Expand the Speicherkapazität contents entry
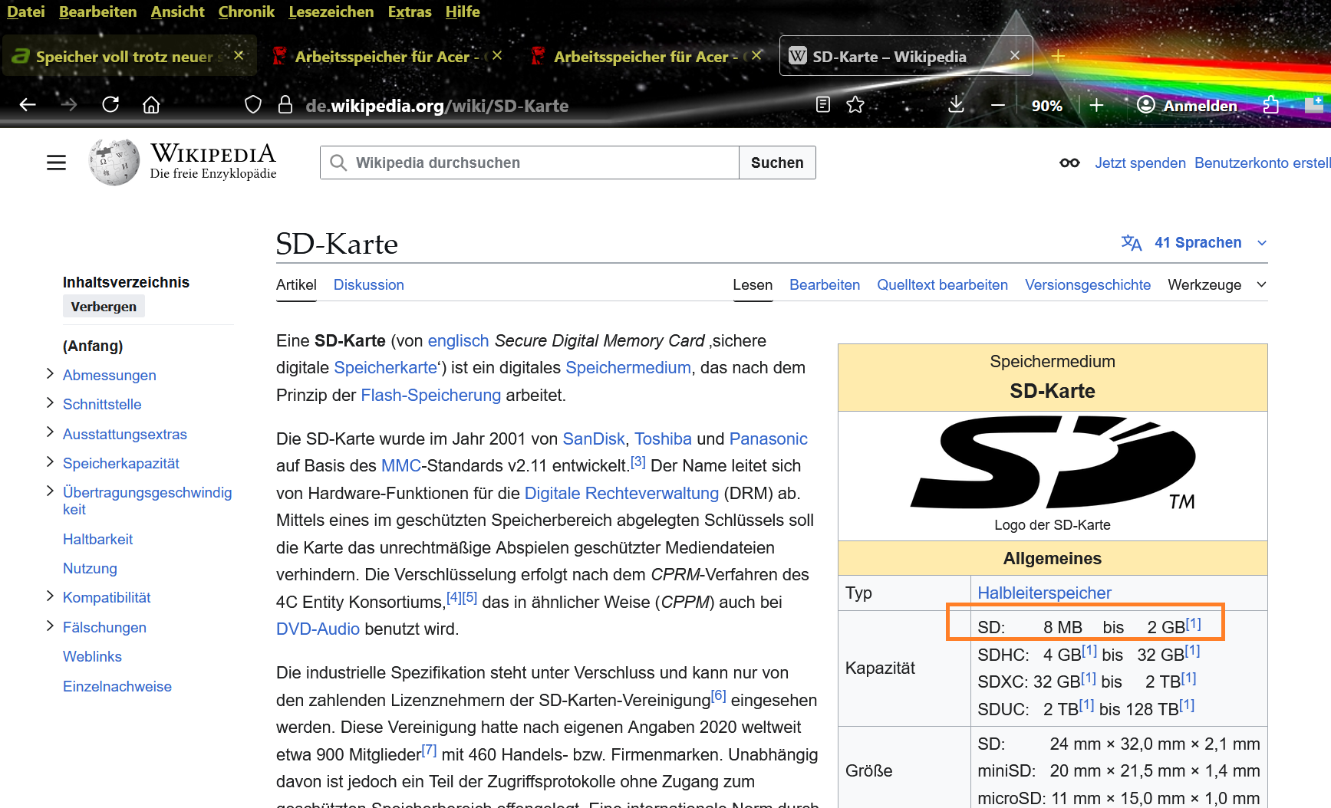 [x=50, y=462]
